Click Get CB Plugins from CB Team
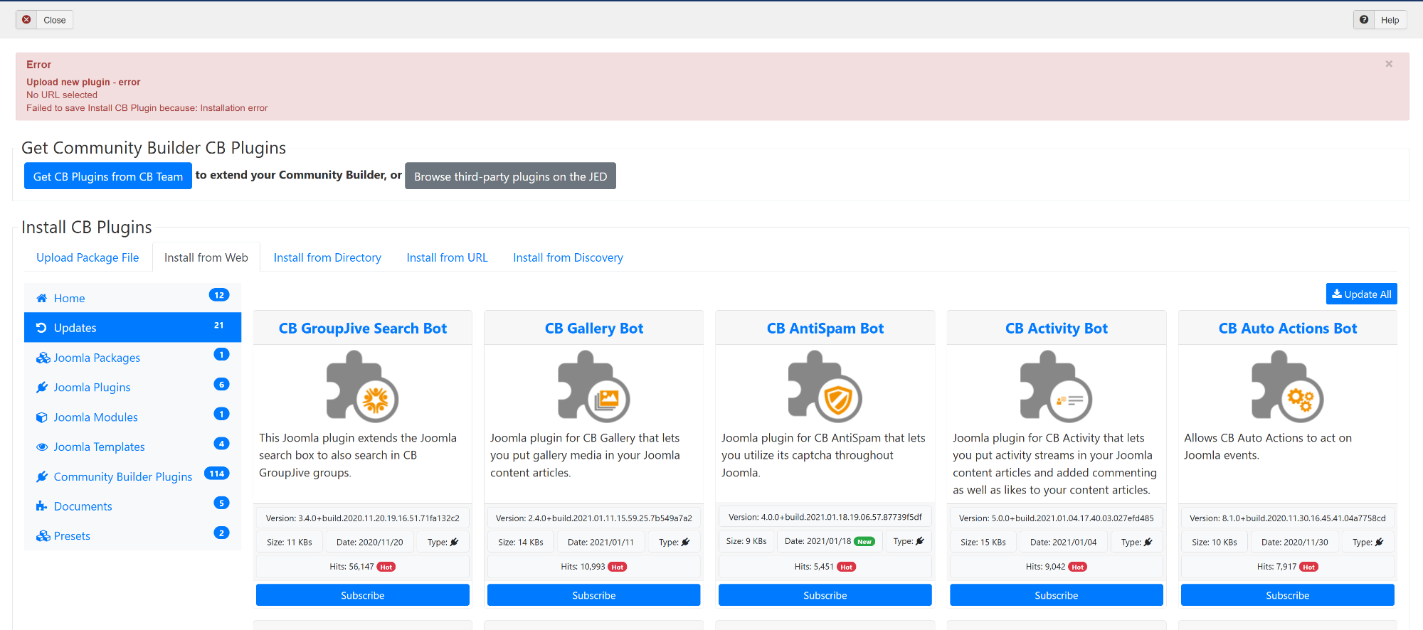 (x=108, y=176)
